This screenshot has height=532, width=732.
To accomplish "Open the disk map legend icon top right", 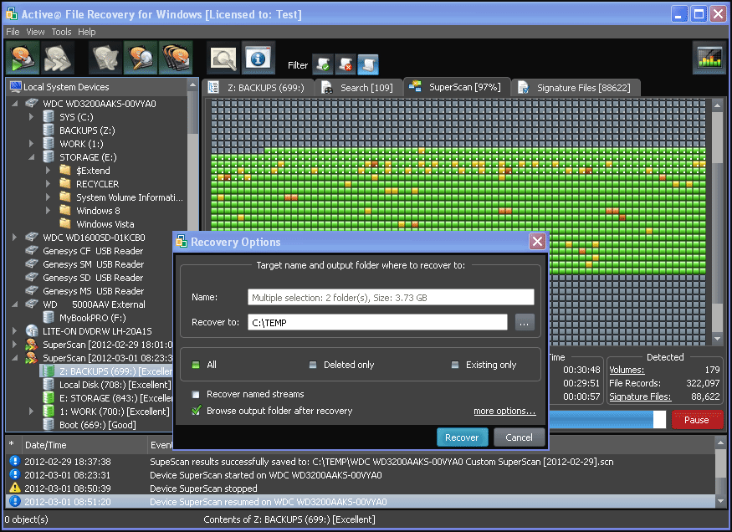I will click(x=709, y=58).
